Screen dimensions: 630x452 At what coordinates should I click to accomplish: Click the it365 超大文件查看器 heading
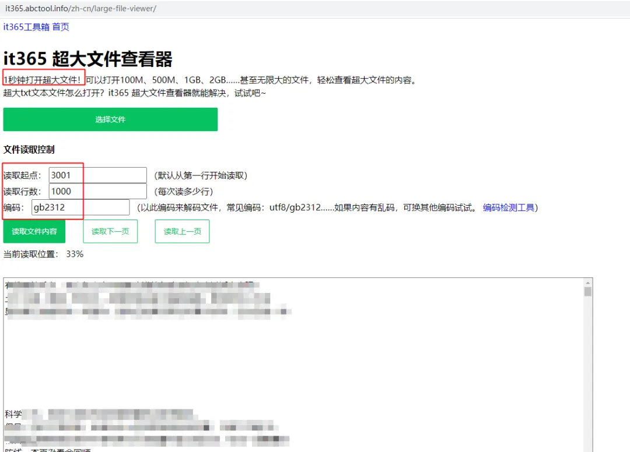click(x=88, y=59)
